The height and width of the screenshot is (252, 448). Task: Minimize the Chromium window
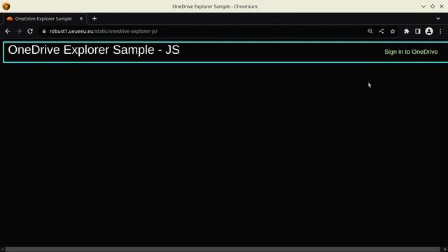click(x=423, y=6)
